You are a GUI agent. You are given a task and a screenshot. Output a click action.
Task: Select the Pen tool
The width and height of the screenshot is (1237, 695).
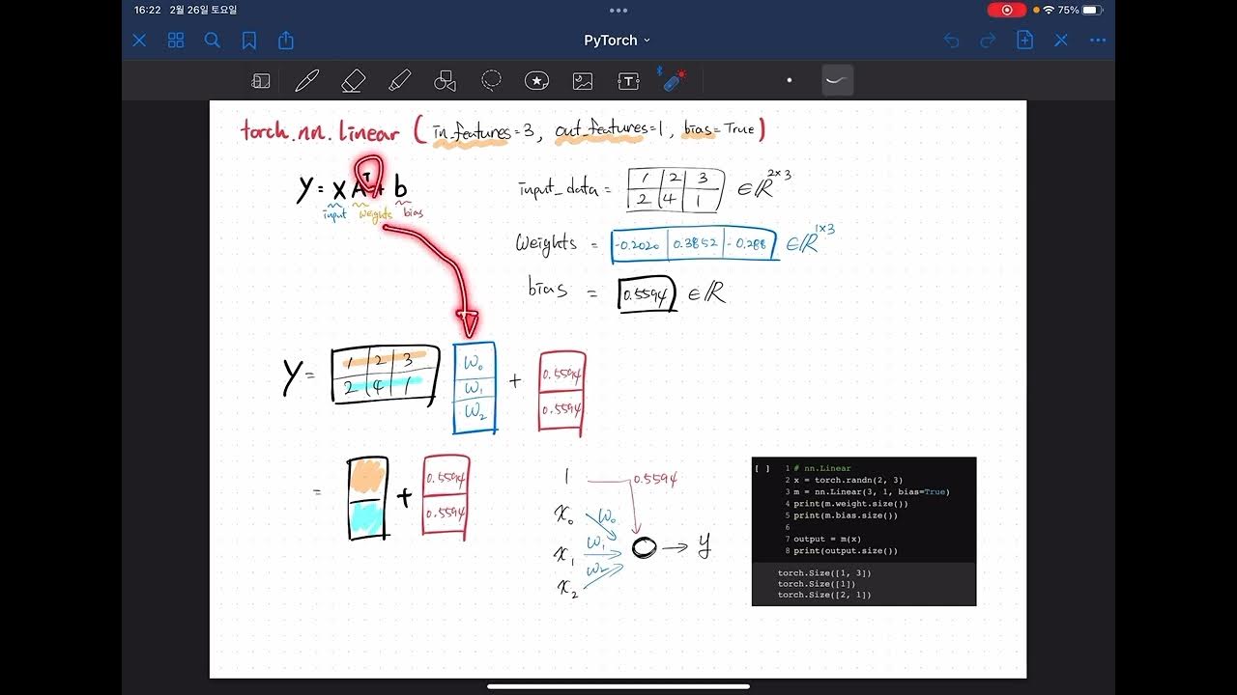pyautogui.click(x=307, y=81)
